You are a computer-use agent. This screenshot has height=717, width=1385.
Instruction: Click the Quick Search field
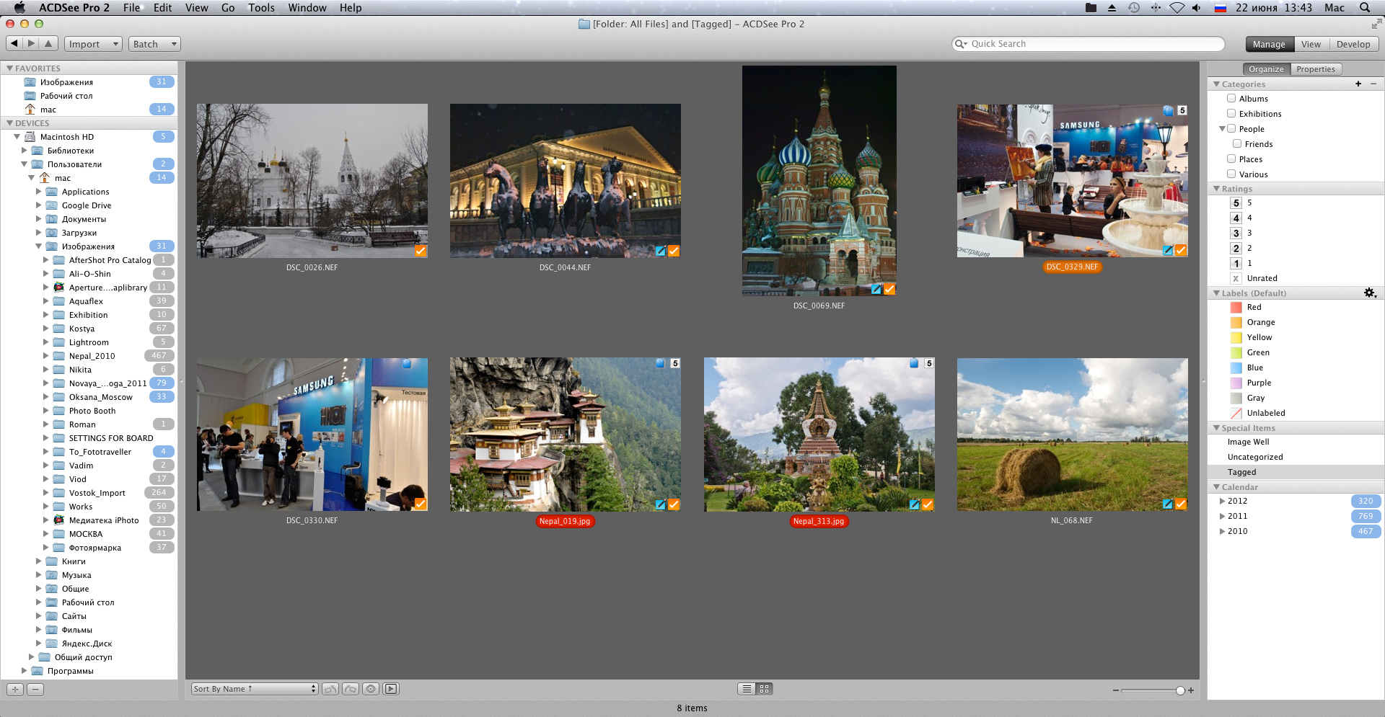1088,44
